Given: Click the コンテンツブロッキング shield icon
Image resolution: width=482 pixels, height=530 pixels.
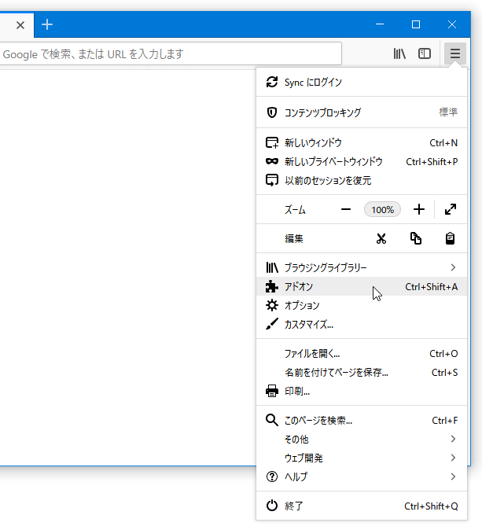Looking at the screenshot, I should tap(272, 112).
